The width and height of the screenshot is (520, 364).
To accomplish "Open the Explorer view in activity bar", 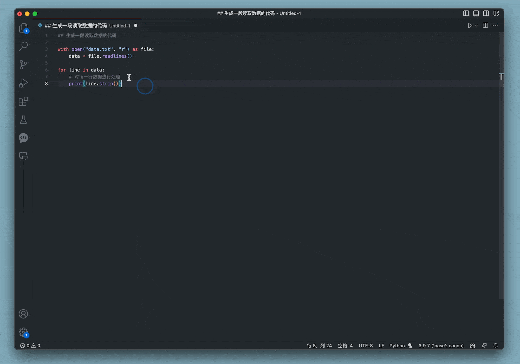I will (x=23, y=28).
